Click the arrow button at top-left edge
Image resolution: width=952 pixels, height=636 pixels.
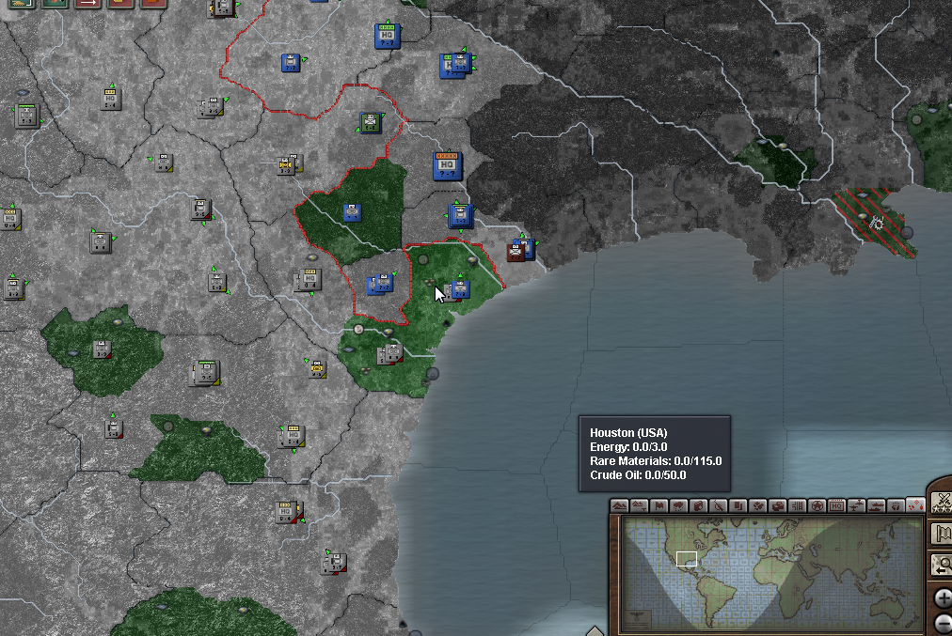pos(87,4)
